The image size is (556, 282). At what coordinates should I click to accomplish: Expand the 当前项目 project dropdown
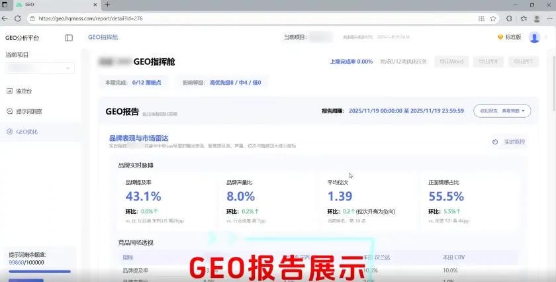(40, 68)
